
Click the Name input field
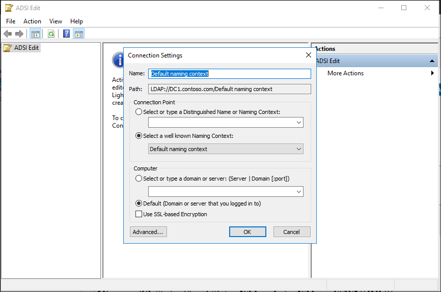tap(230, 74)
